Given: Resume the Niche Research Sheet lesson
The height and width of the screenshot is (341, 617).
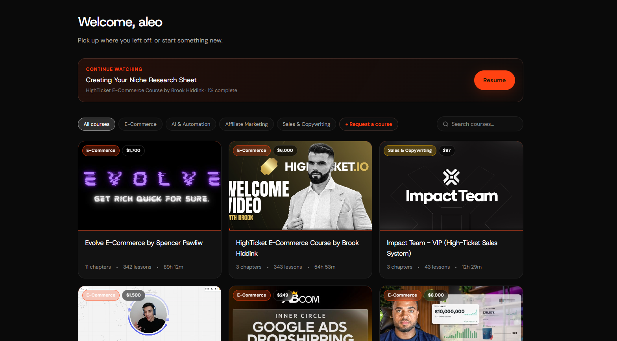Looking at the screenshot, I should point(494,80).
